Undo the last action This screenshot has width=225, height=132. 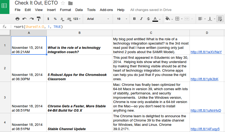pyautogui.click(x=25, y=19)
